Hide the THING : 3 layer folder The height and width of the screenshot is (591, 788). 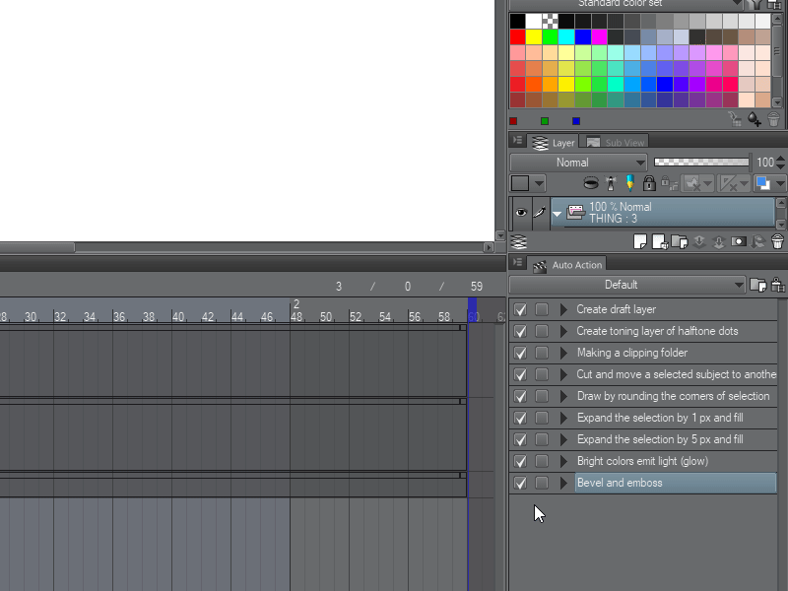[x=521, y=212]
